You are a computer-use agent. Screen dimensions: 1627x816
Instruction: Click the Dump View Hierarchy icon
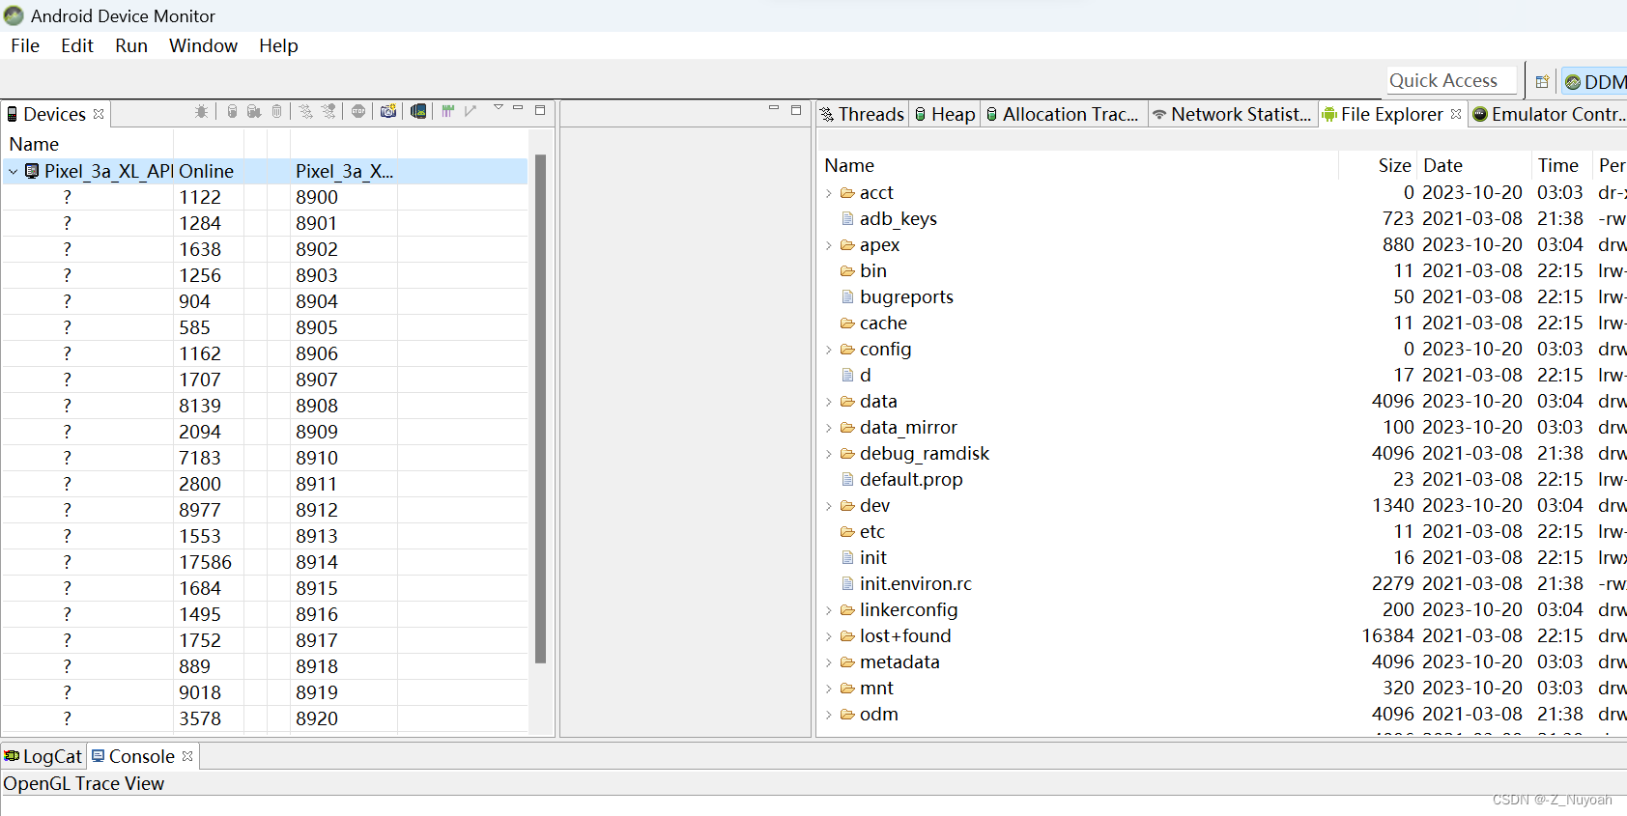(418, 112)
